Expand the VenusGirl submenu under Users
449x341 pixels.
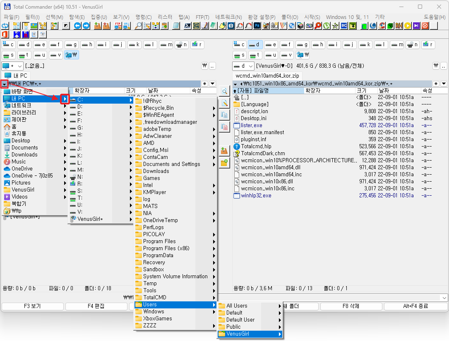click(280, 334)
